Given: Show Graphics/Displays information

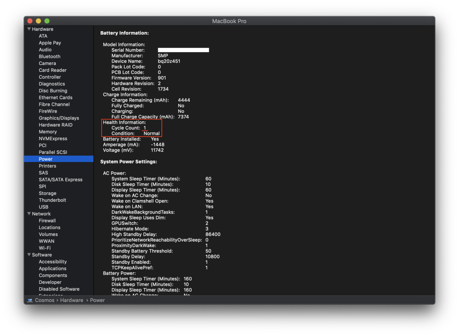Looking at the screenshot, I should [x=59, y=118].
